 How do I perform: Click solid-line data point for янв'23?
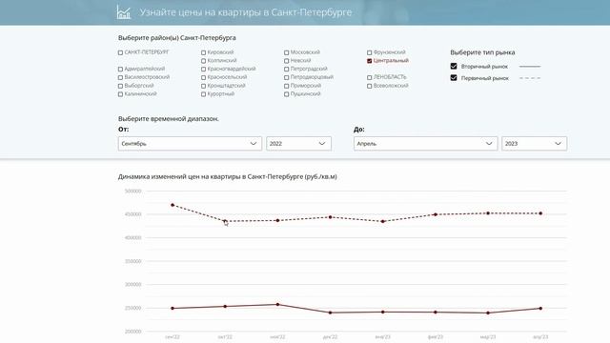click(383, 312)
